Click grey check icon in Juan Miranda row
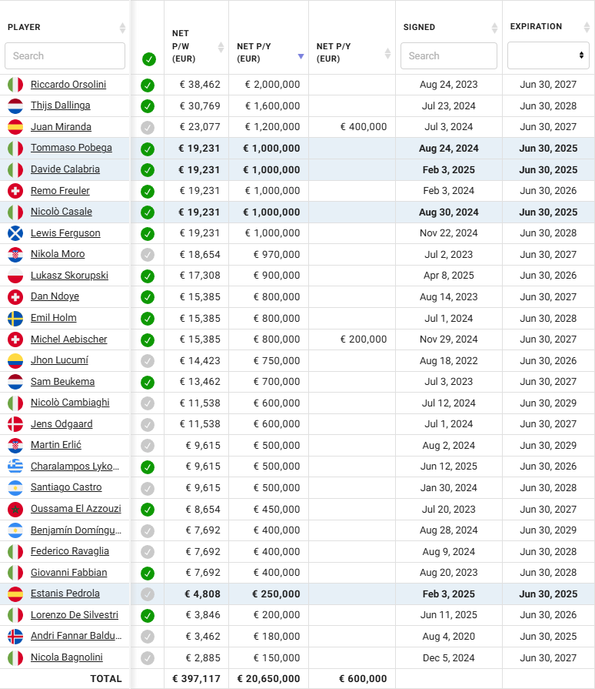 point(148,128)
